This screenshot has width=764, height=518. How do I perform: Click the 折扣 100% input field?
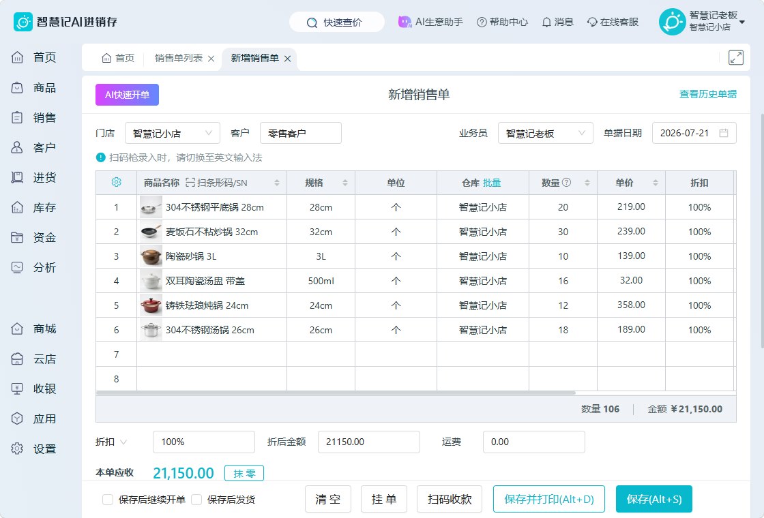point(204,442)
